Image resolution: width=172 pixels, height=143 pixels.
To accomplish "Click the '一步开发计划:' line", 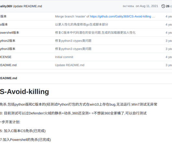I will 10,122.
